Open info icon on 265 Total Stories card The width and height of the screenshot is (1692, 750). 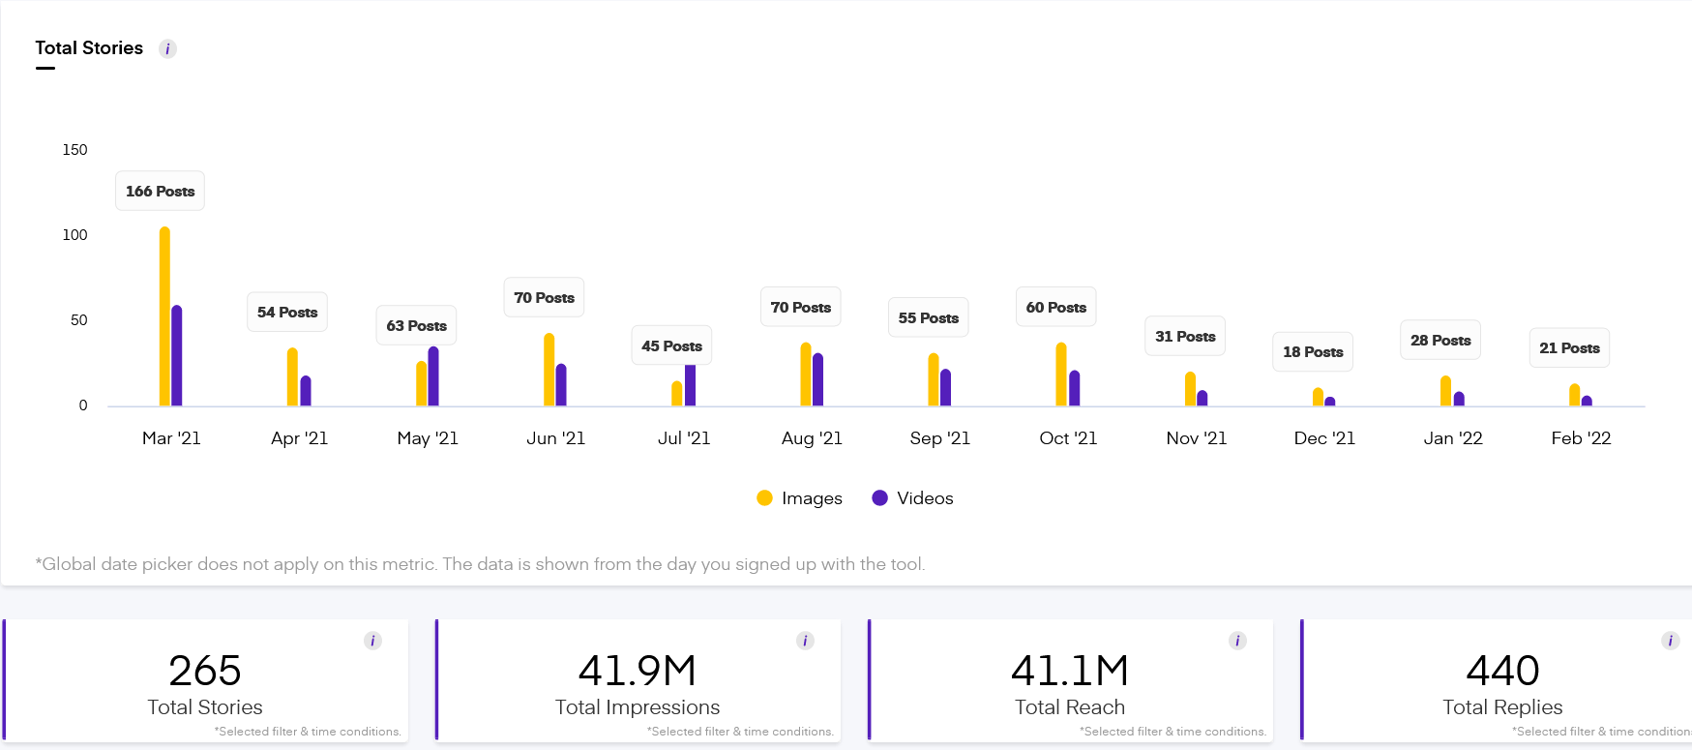tap(372, 641)
